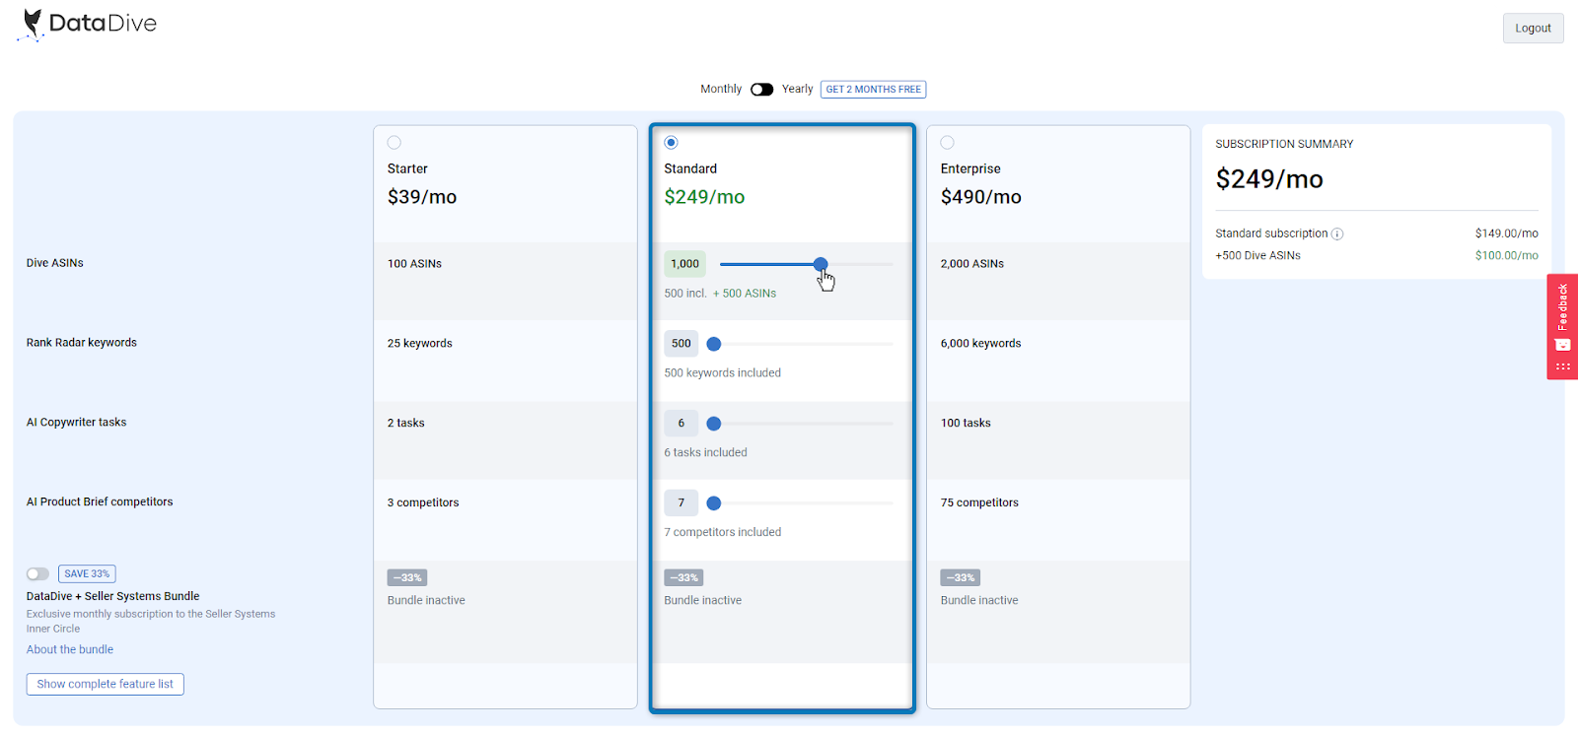Click '+500 Dive ASINs' summary line
The height and width of the screenshot is (734, 1578).
coord(1257,256)
